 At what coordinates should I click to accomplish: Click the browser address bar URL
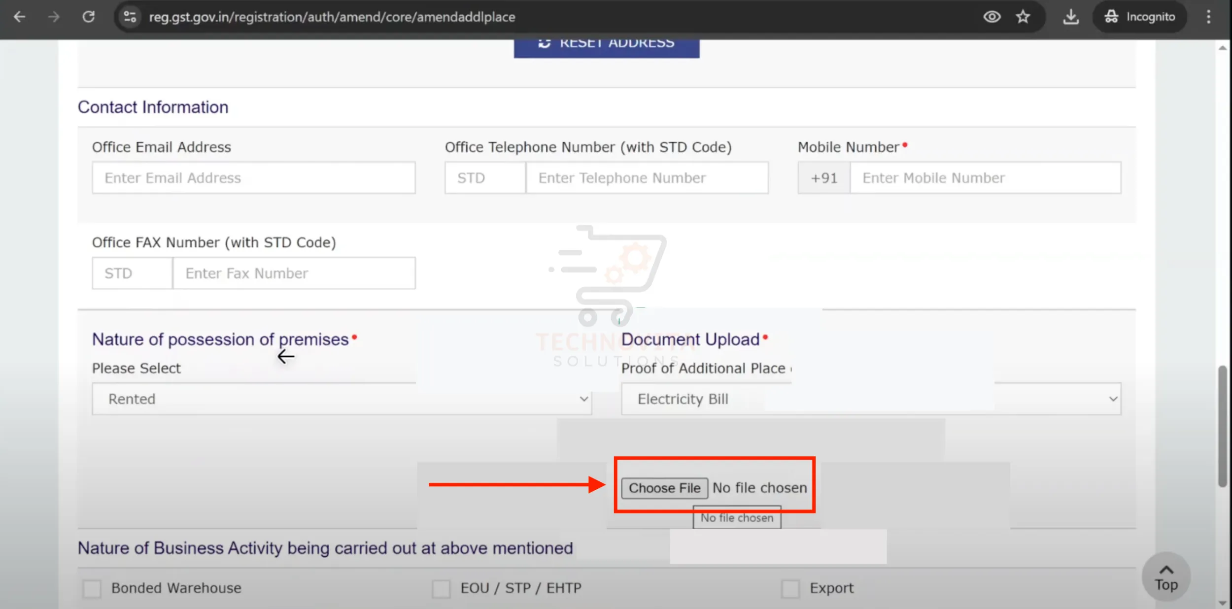332,17
